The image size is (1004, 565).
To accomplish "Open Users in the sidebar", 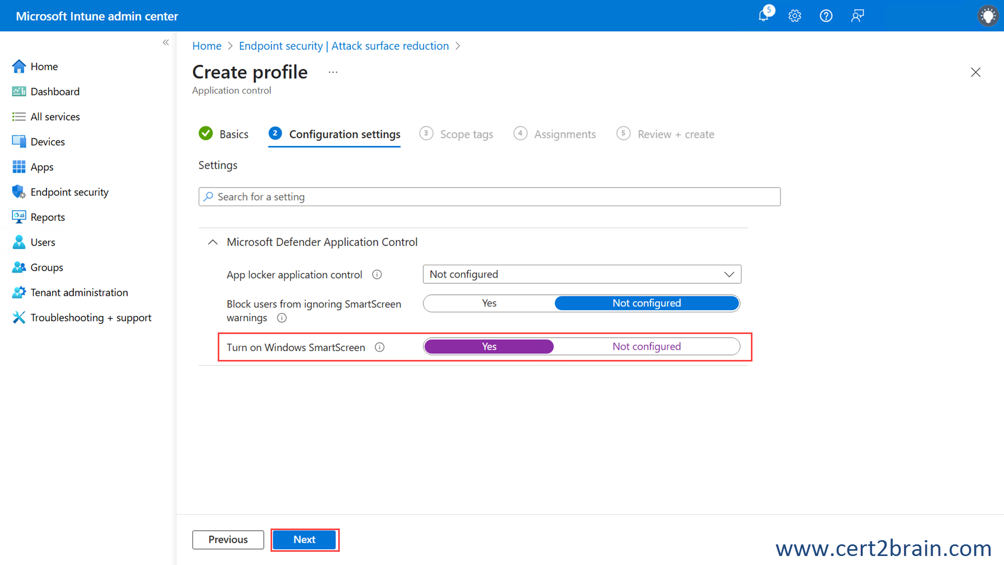I will pos(43,242).
